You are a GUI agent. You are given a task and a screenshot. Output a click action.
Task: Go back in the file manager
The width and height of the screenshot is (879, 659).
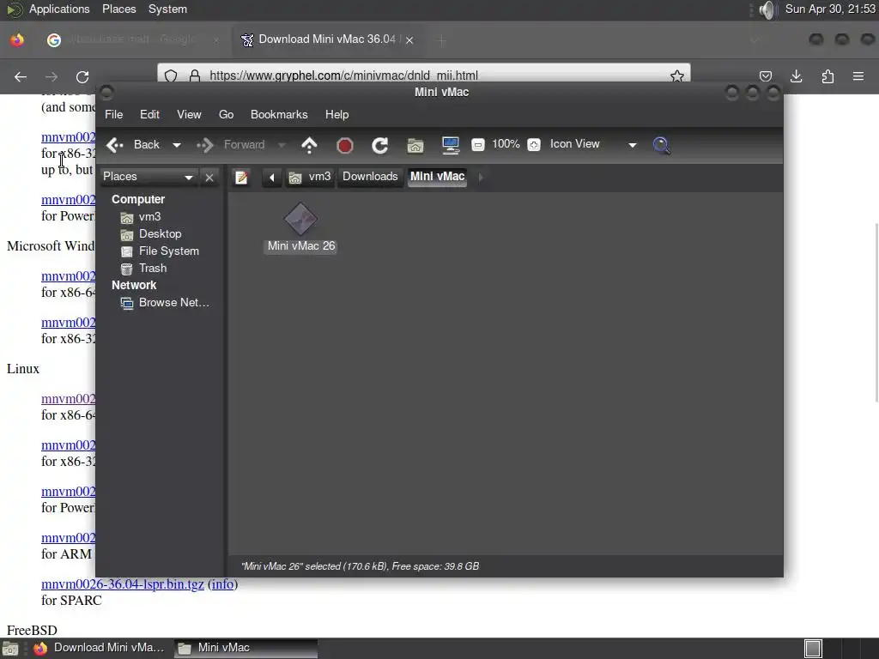click(133, 145)
